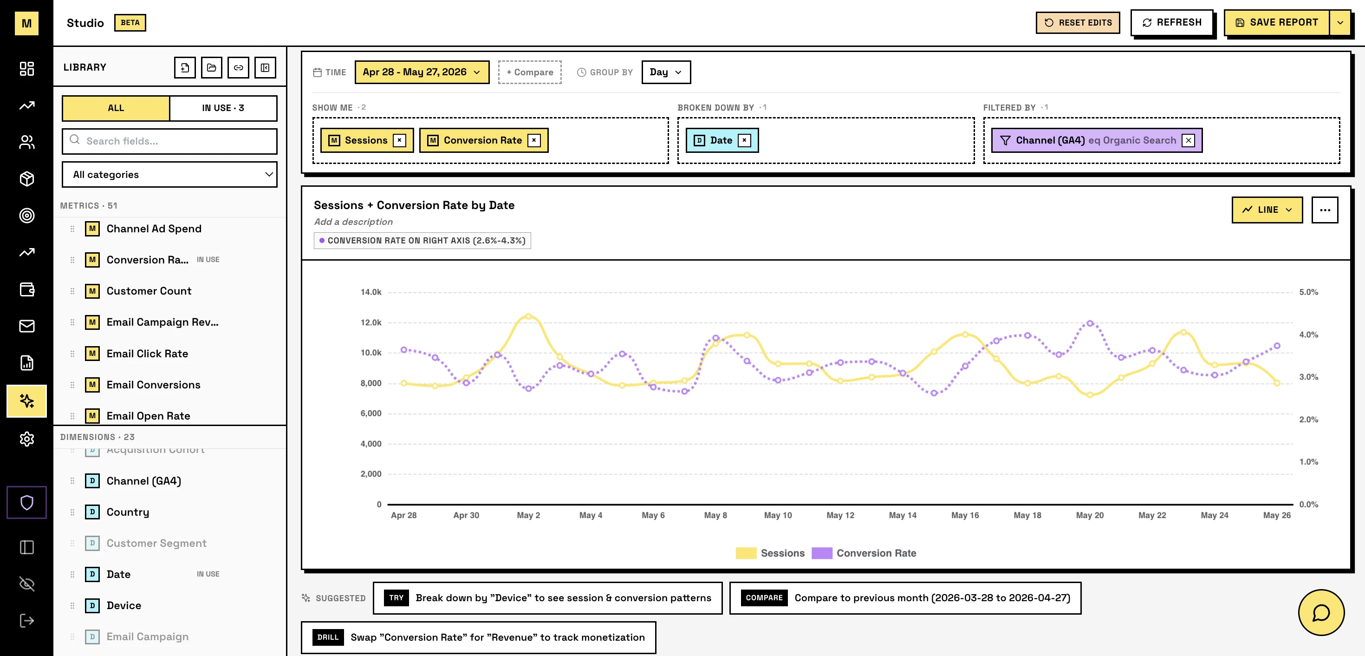Click the top trending line sidebar icon
Viewport: 1365px width, 656px height.
click(x=26, y=105)
